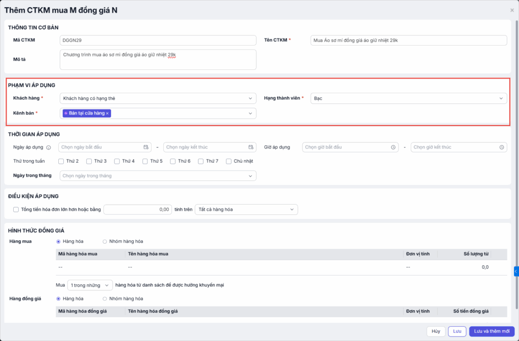Image resolution: width=519 pixels, height=341 pixels.
Task: Click the 'Lưu và thêm mới' button
Action: point(492,331)
